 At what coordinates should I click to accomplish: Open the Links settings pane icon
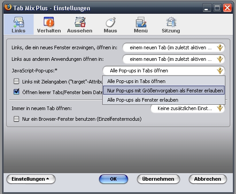(x=19, y=24)
